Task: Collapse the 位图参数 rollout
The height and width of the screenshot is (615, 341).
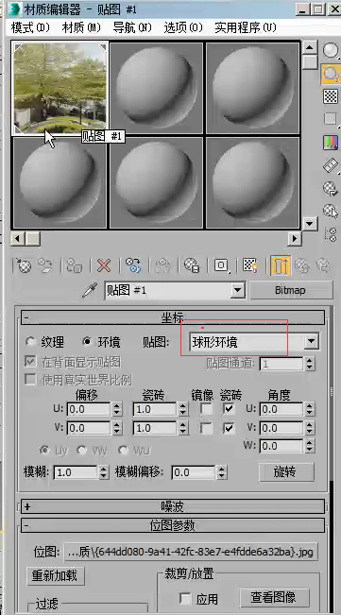Action: coord(173,525)
